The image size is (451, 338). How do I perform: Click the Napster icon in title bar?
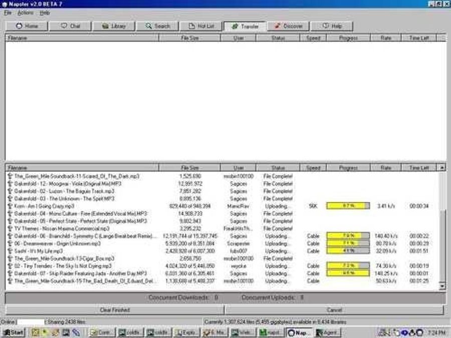5,4
